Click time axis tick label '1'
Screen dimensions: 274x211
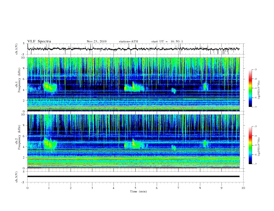tap(49, 188)
